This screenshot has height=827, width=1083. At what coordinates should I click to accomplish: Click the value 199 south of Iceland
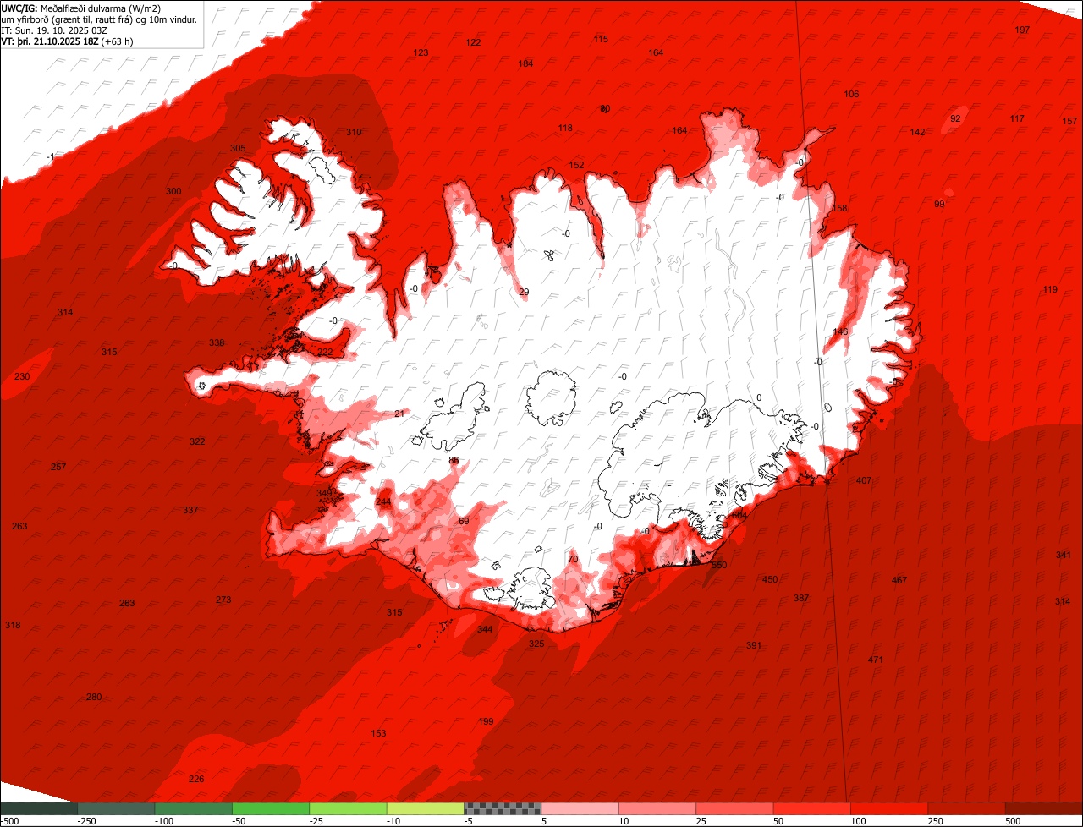pyautogui.click(x=486, y=721)
